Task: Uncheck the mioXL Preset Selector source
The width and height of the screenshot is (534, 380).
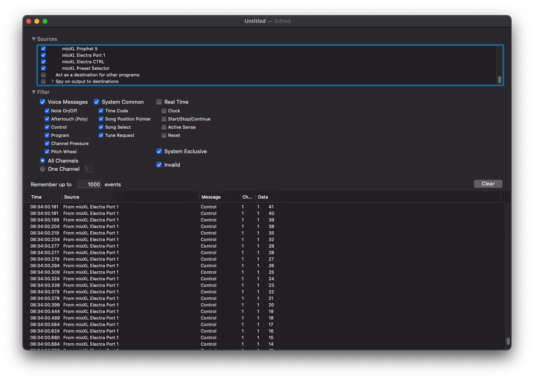Action: pyautogui.click(x=43, y=68)
